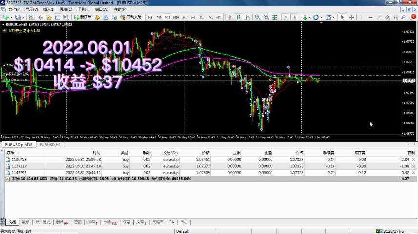Image resolution: width=418 pixels, height=234 pixels.
Task: Zoom out of the chart with the magnifier minus icon
Action: (x=266, y=17)
